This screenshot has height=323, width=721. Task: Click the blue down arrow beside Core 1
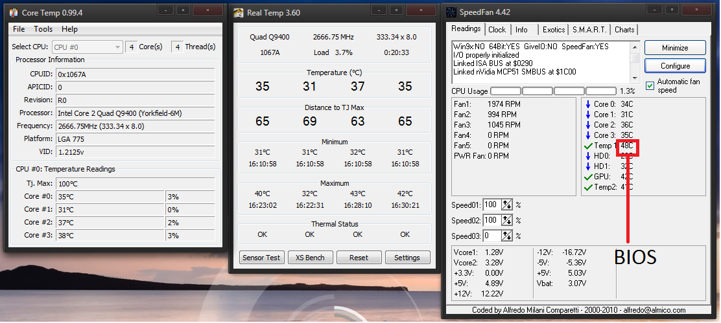(587, 115)
